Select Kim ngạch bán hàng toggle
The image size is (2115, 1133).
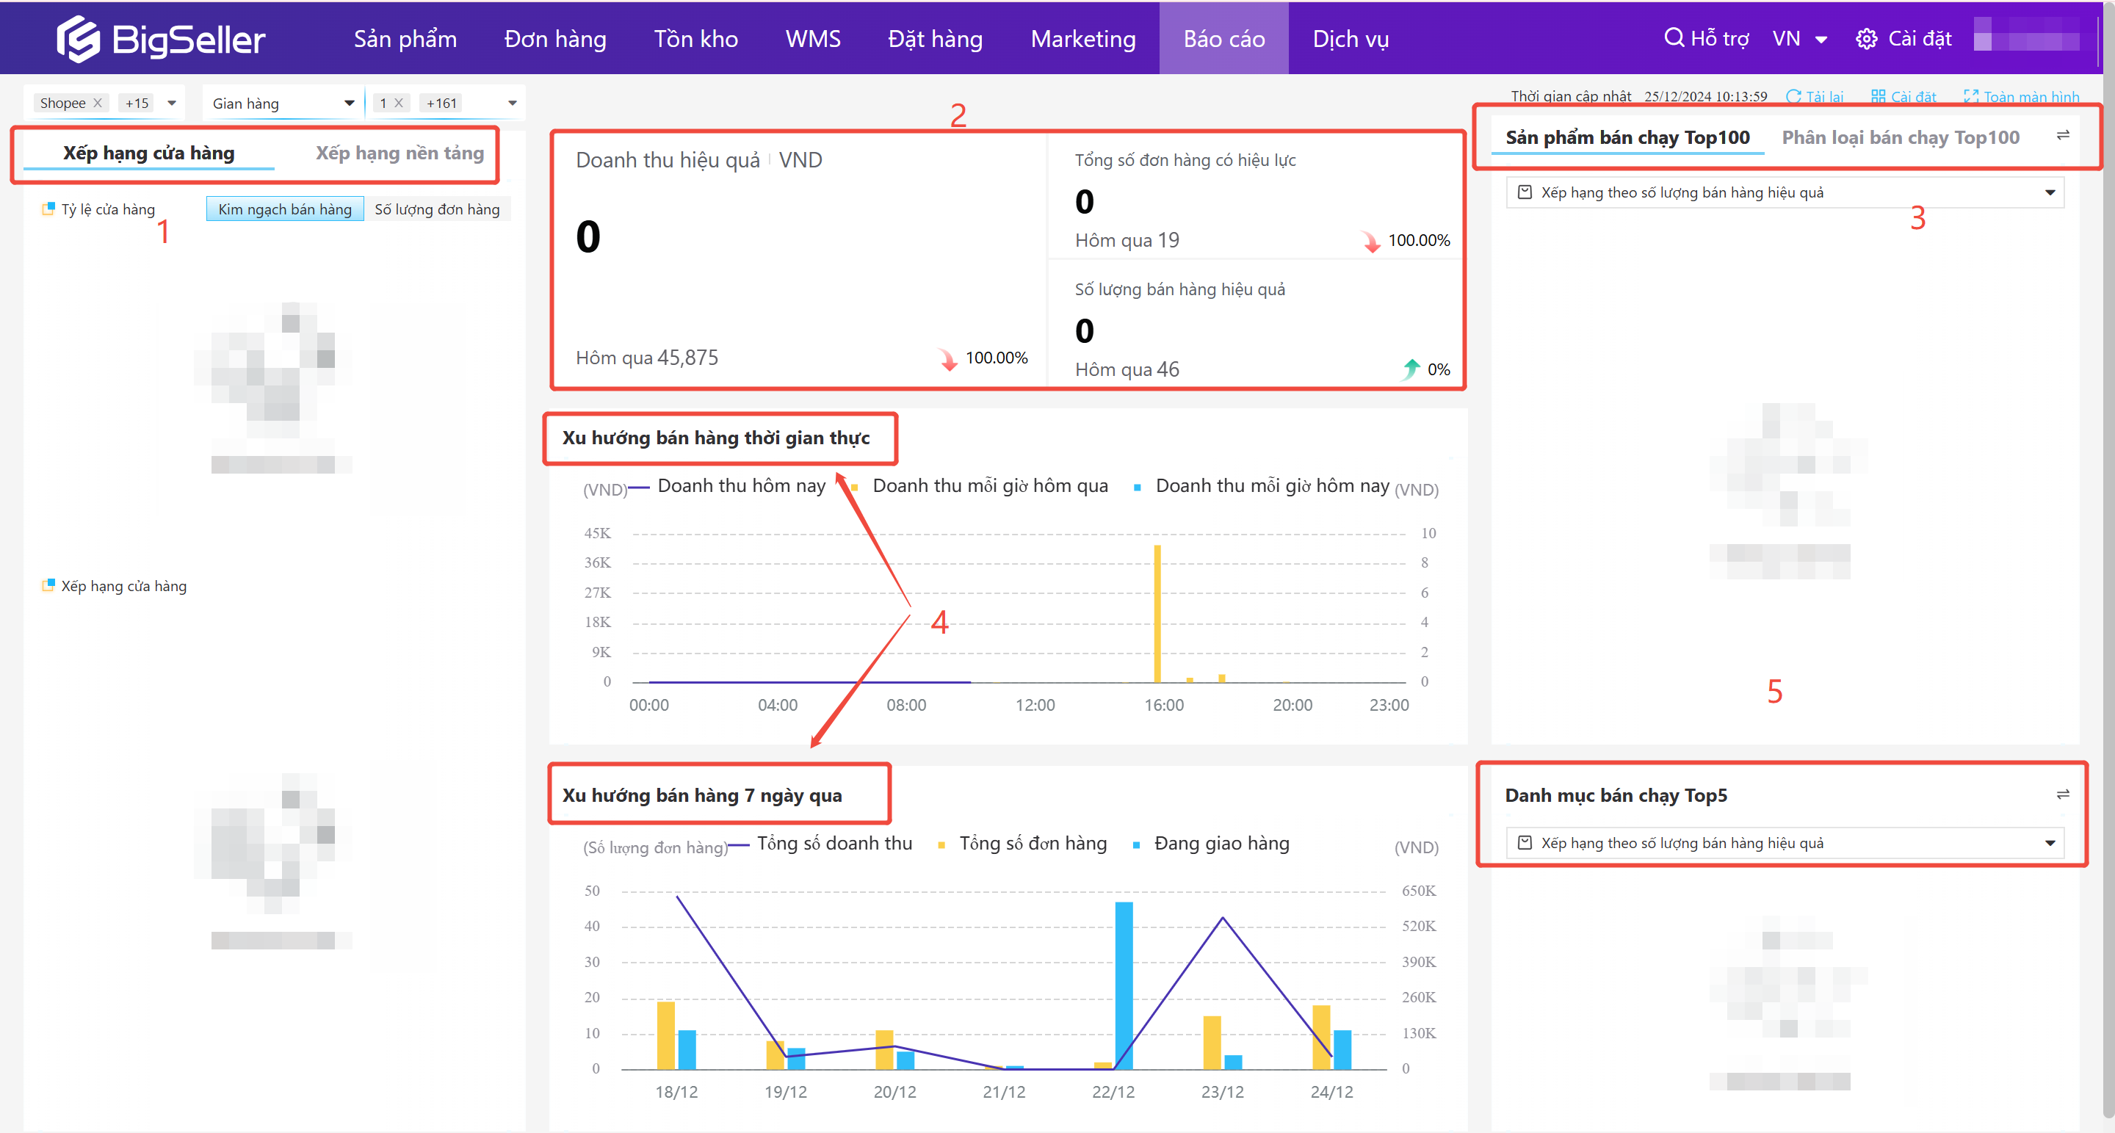[x=284, y=209]
